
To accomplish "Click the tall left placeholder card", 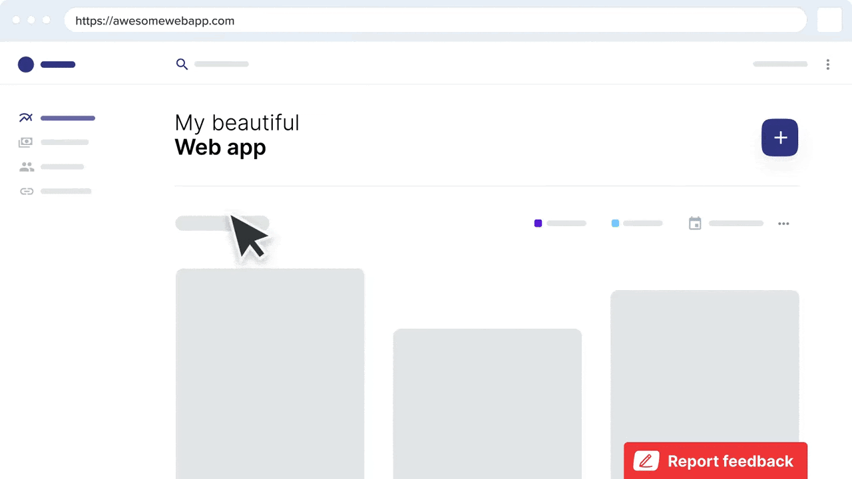I will pyautogui.click(x=270, y=373).
